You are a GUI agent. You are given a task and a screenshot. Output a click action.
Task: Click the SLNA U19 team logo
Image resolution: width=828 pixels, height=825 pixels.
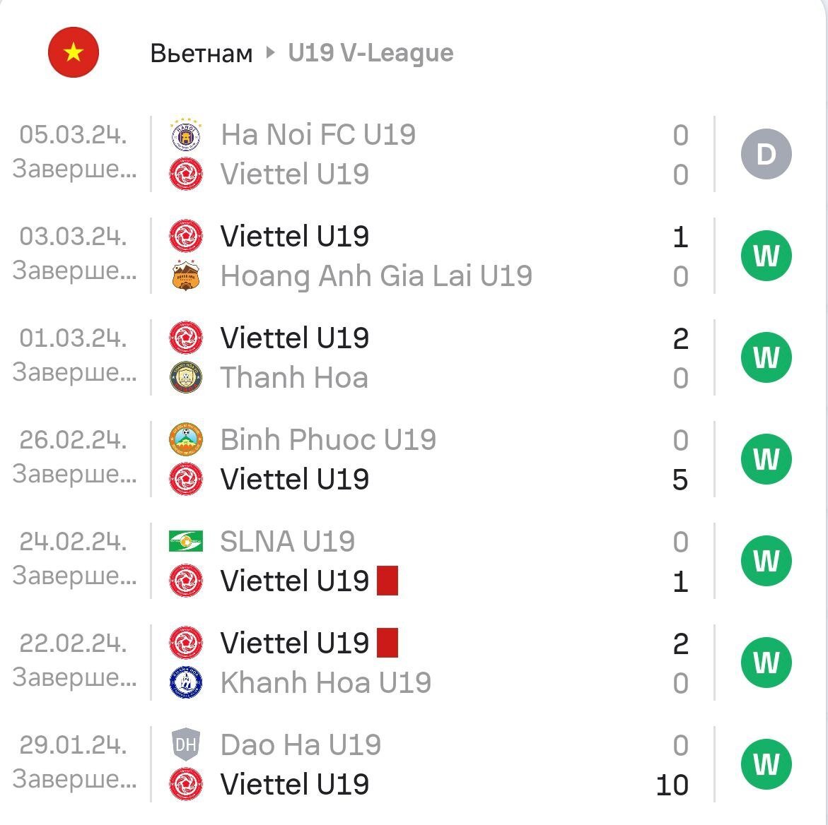(x=187, y=542)
